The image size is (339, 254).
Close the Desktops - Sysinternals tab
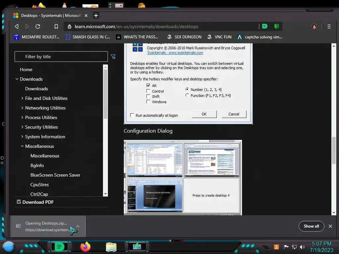tap(86, 16)
